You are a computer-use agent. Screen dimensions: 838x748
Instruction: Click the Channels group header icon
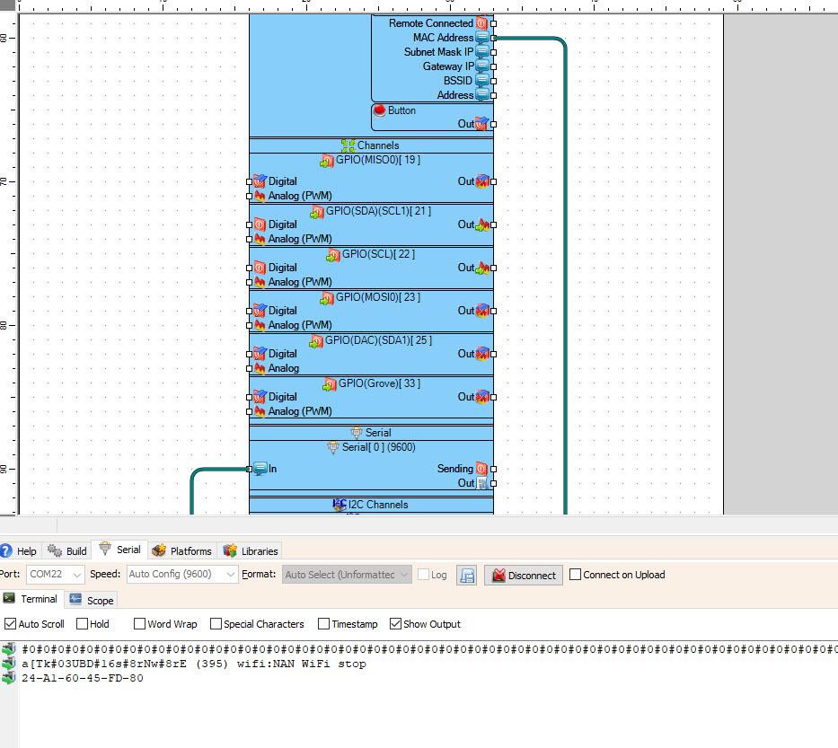348,145
